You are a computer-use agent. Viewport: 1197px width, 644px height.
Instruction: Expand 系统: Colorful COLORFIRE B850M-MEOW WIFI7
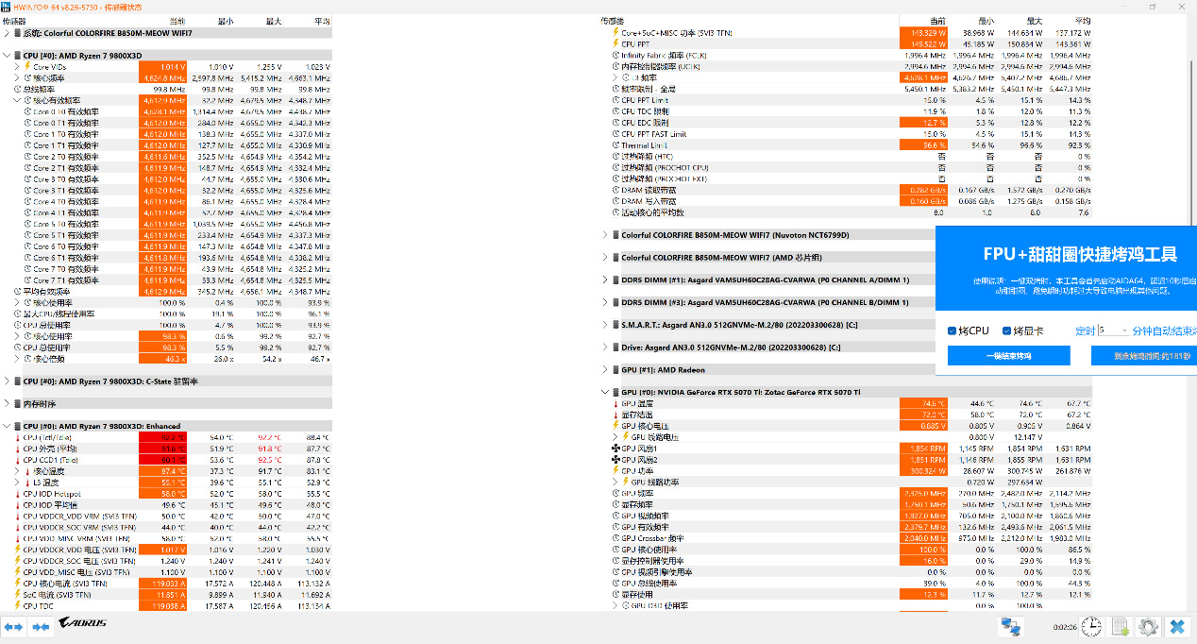pos(7,33)
